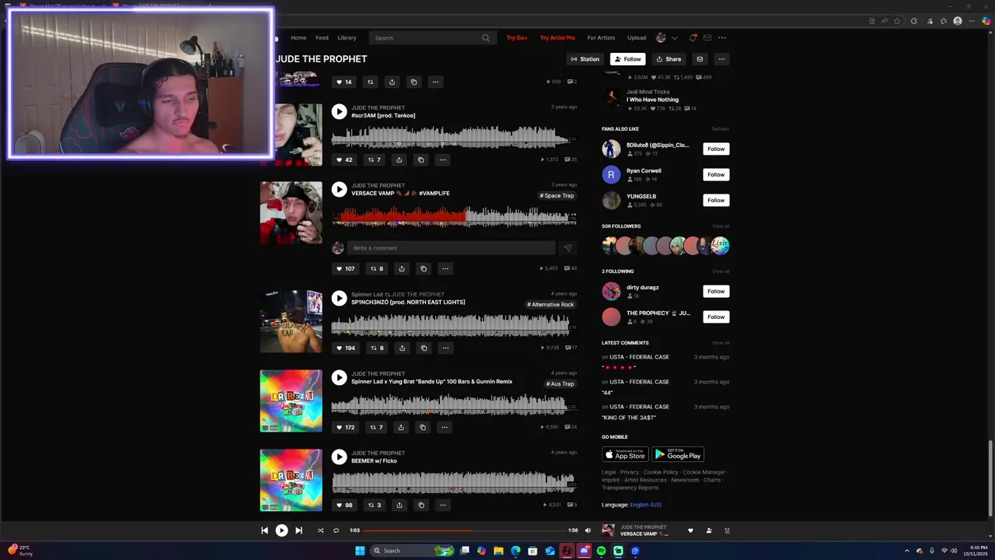Viewport: 995px width, 560px height.
Task: Toggle repeat in the player bar
Action: coord(336,530)
